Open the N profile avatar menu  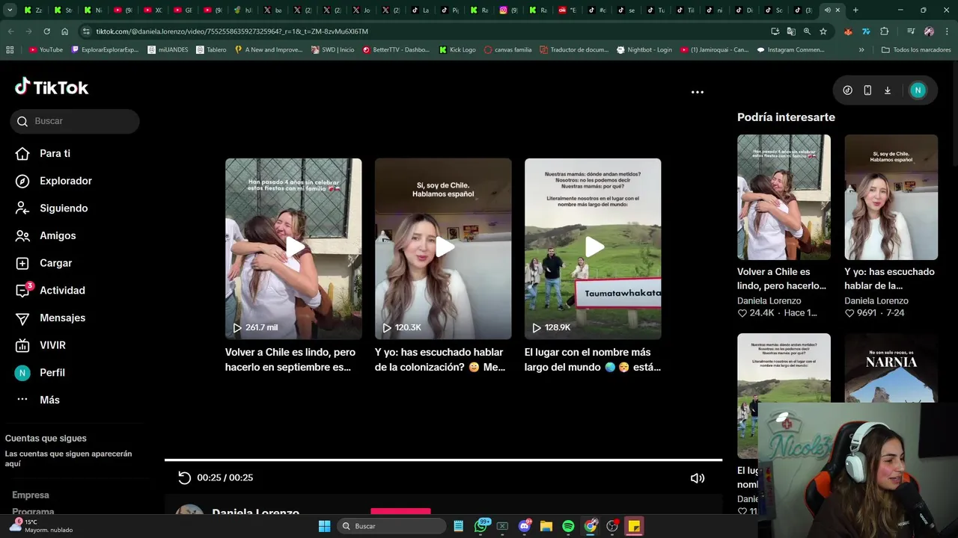tap(918, 90)
